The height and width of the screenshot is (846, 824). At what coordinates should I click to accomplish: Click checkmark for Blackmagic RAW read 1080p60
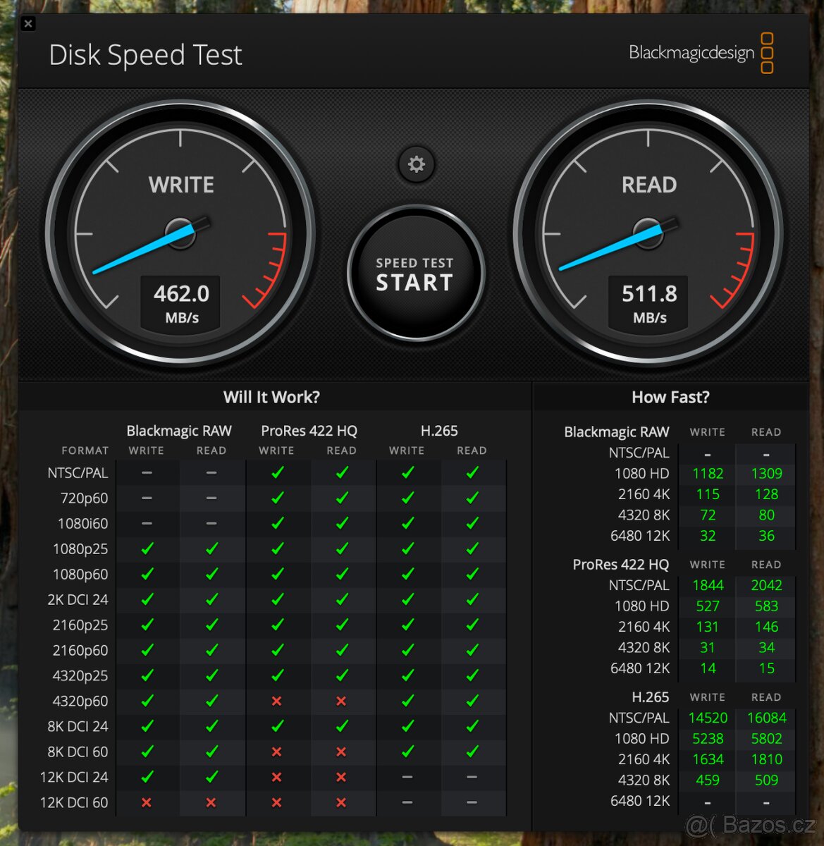pos(211,574)
